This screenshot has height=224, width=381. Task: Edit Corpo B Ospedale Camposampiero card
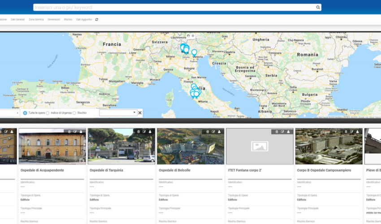point(351,132)
